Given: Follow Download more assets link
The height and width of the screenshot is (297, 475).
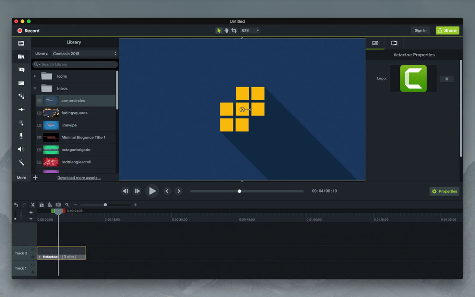Looking at the screenshot, I should coord(79,178).
